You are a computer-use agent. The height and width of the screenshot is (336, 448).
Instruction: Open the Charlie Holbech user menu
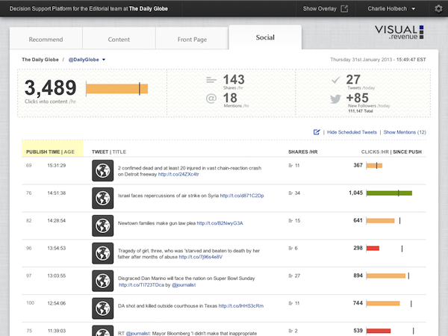click(391, 8)
